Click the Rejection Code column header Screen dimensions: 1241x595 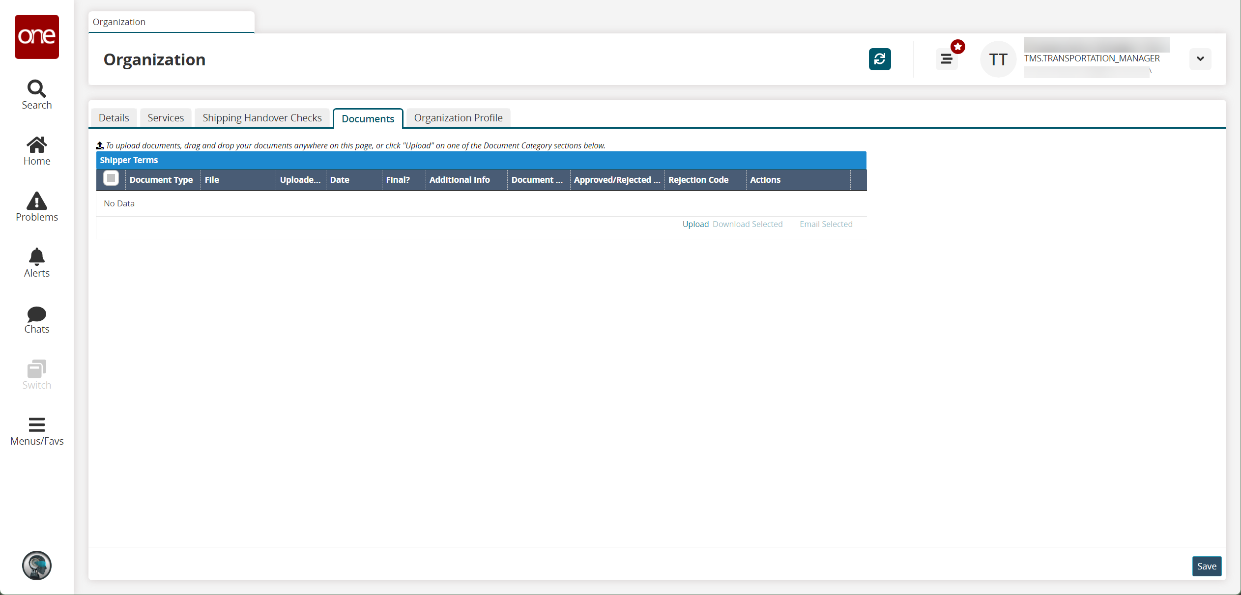point(705,180)
